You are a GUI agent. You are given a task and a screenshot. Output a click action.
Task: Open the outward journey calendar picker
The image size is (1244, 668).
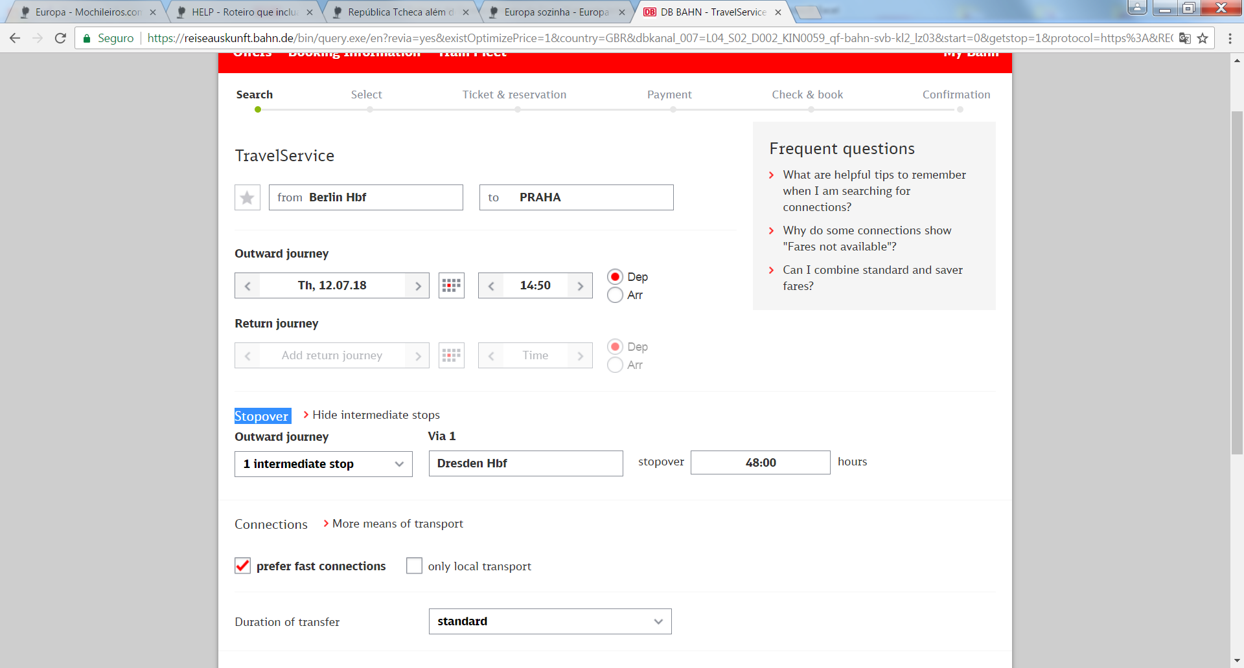click(451, 285)
